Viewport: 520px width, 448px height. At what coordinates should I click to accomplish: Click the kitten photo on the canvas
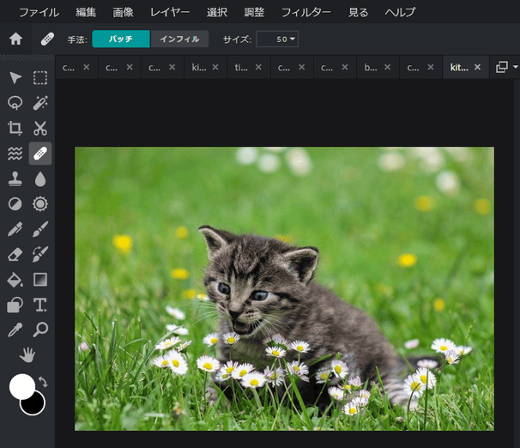[284, 289]
